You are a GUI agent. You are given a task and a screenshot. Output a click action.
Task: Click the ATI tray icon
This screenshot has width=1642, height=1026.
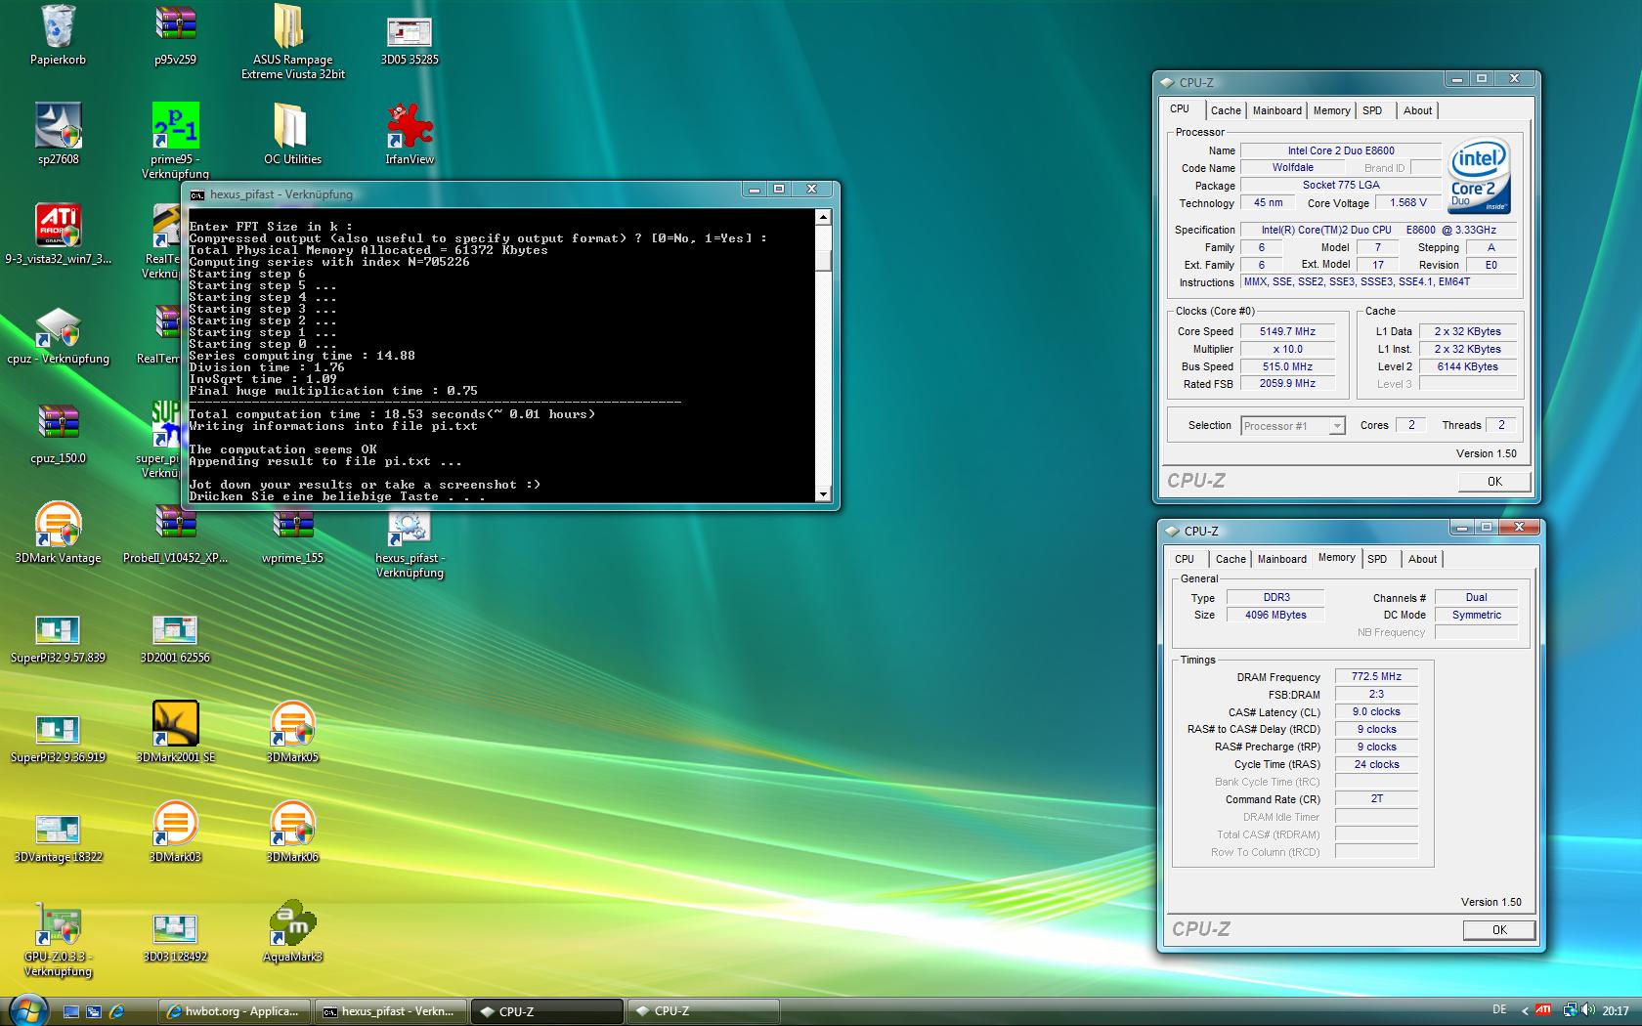click(x=1543, y=1010)
